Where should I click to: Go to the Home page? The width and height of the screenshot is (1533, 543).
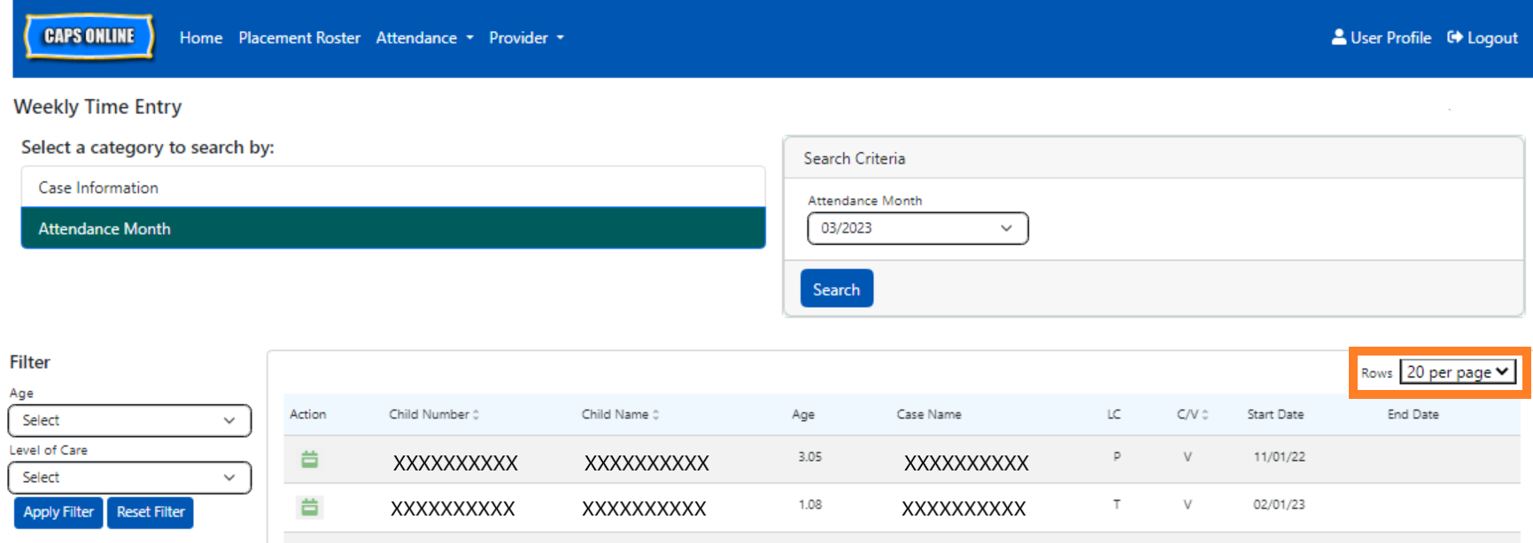[x=201, y=38]
